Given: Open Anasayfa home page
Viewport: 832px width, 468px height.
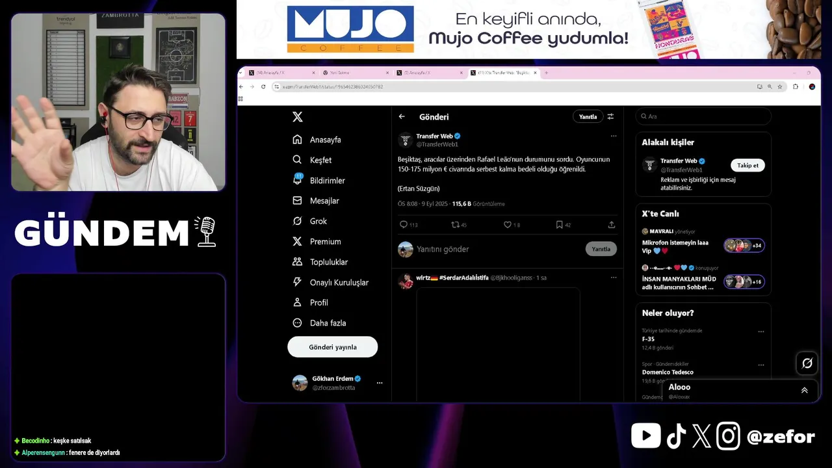Looking at the screenshot, I should (x=317, y=140).
